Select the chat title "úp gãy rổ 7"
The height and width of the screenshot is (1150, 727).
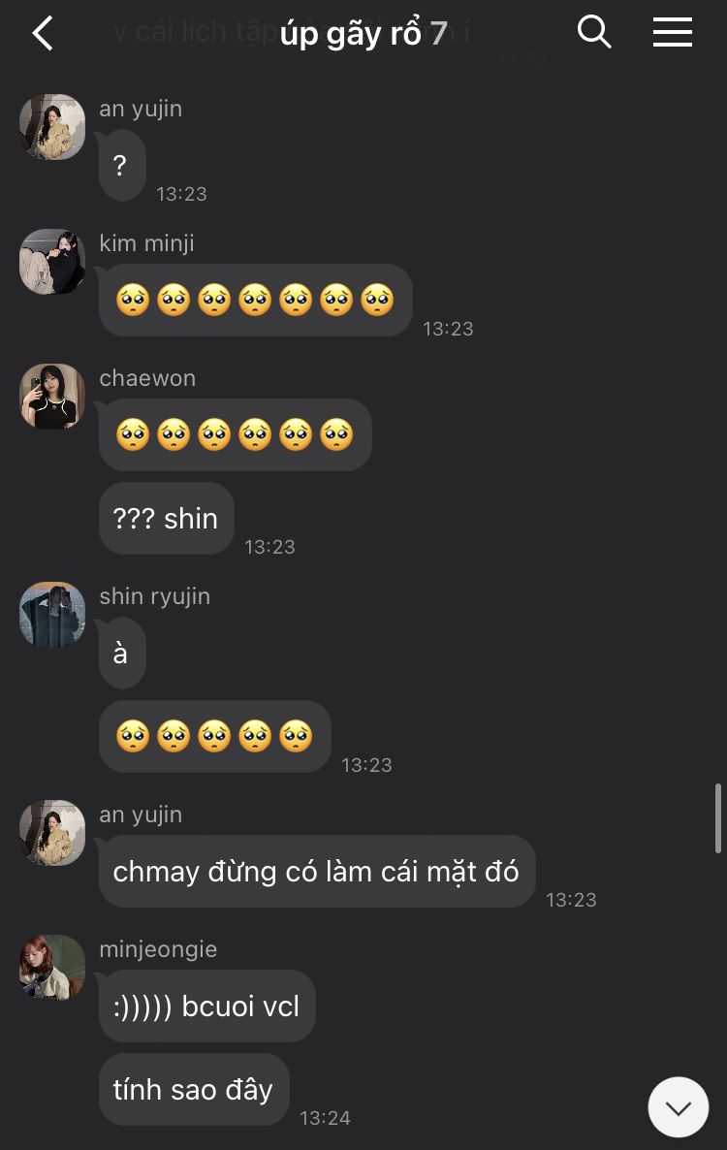(x=363, y=33)
